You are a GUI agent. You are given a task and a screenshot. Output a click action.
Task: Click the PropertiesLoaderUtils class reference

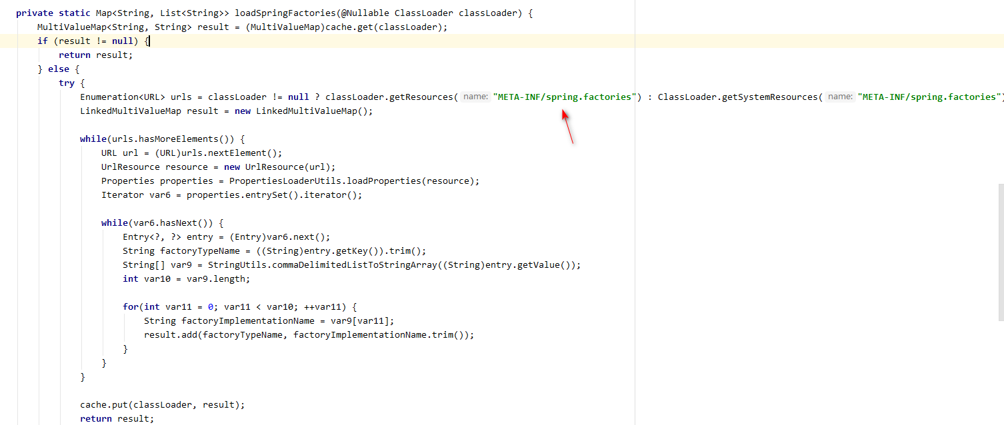285,181
